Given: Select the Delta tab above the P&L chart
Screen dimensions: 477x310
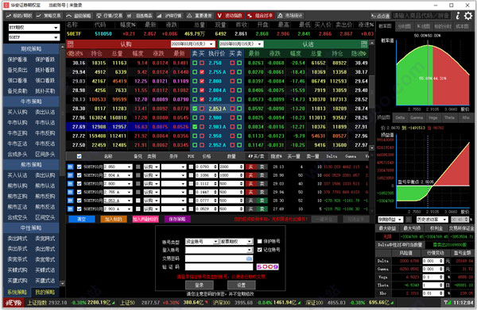Looking at the screenshot, I should click(401, 117).
